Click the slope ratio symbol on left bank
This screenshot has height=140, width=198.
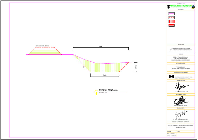[84, 67]
